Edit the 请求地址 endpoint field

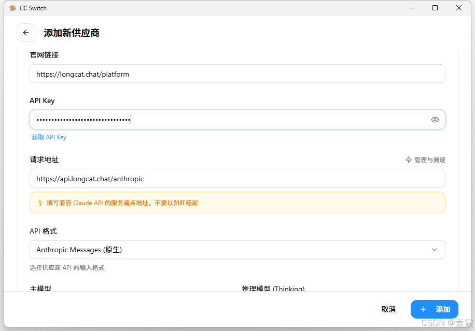(237, 179)
